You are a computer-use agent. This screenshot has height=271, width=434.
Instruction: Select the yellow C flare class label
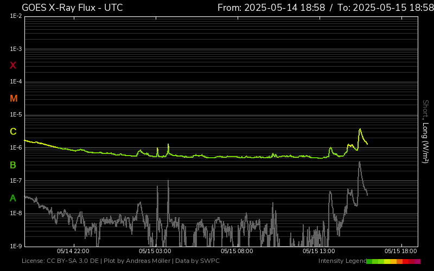(x=13, y=132)
